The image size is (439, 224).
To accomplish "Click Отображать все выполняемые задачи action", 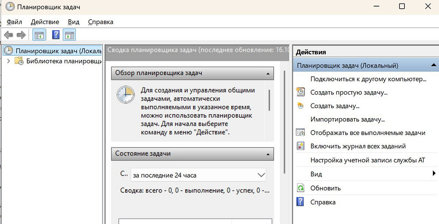I will (x=368, y=133).
